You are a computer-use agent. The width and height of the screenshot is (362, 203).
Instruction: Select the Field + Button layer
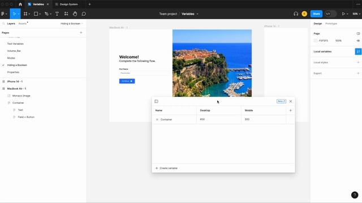click(26, 117)
